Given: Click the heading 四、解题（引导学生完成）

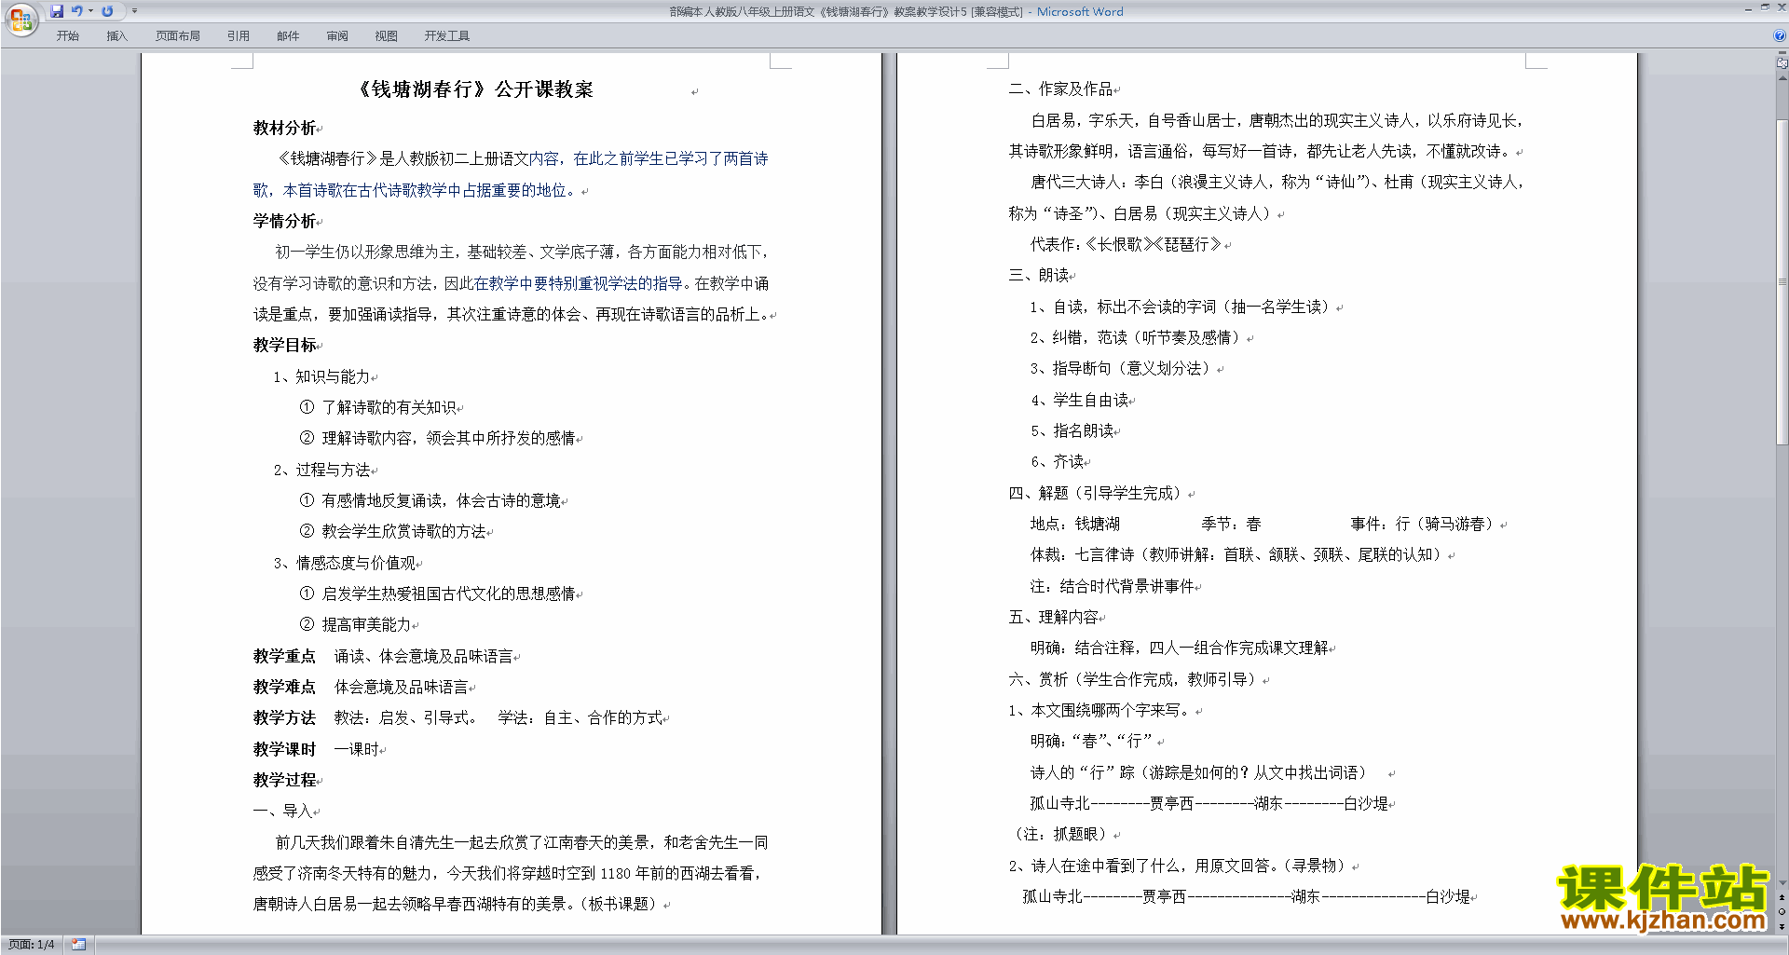Looking at the screenshot, I should 1098,493.
